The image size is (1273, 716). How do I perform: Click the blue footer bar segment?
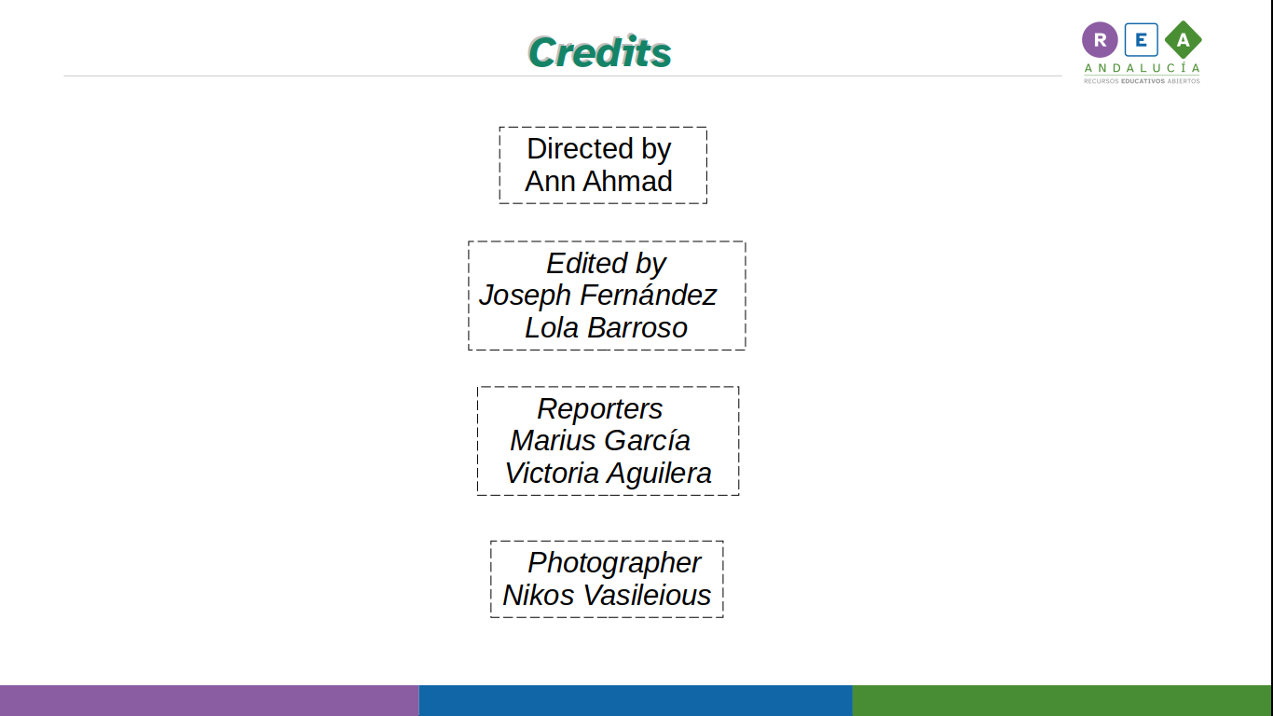(636, 700)
